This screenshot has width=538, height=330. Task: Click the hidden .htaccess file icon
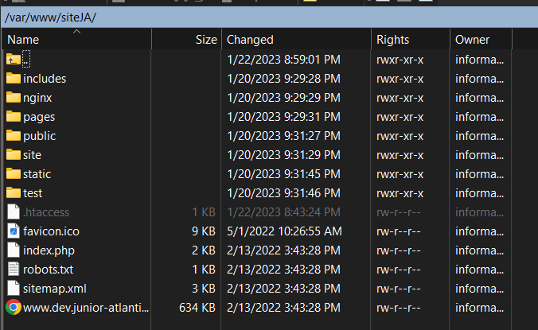click(13, 212)
